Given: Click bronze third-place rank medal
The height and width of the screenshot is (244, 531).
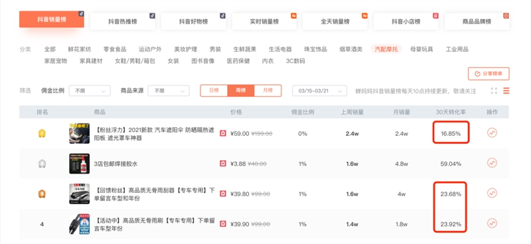Looking at the screenshot, I should click(x=42, y=194).
